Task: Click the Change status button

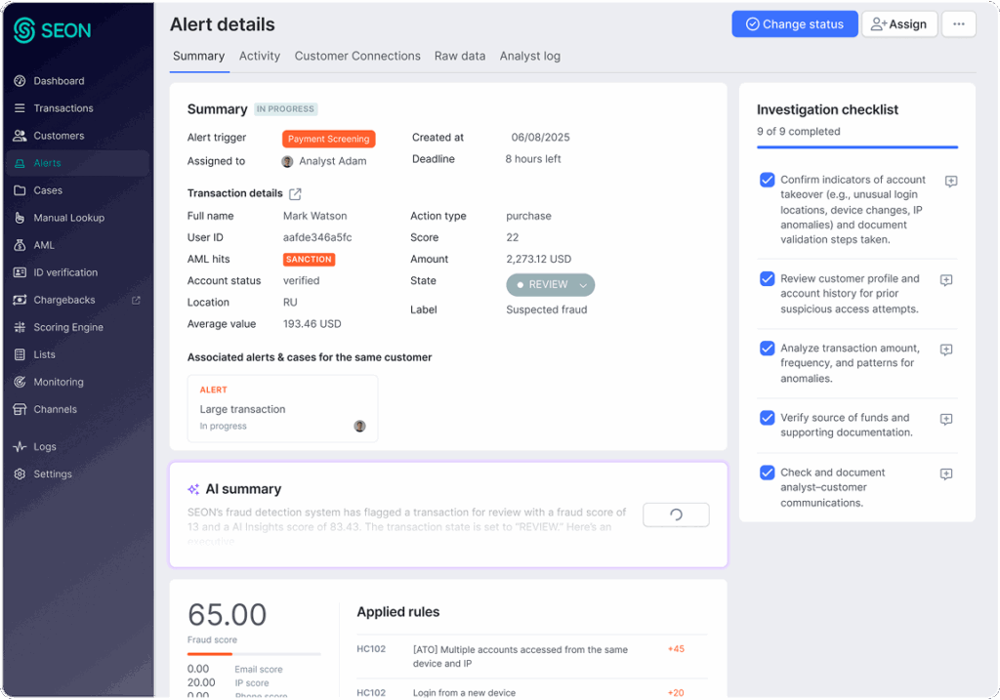Action: point(794,24)
